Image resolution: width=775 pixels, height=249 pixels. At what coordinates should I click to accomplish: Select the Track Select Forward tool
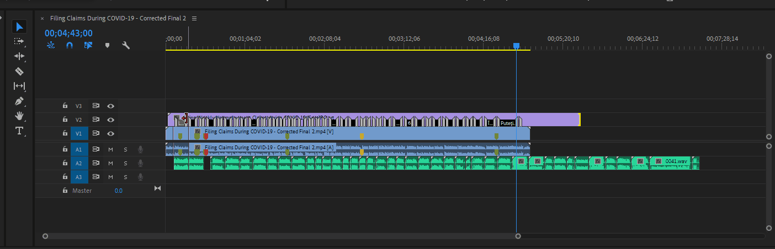[x=19, y=41]
